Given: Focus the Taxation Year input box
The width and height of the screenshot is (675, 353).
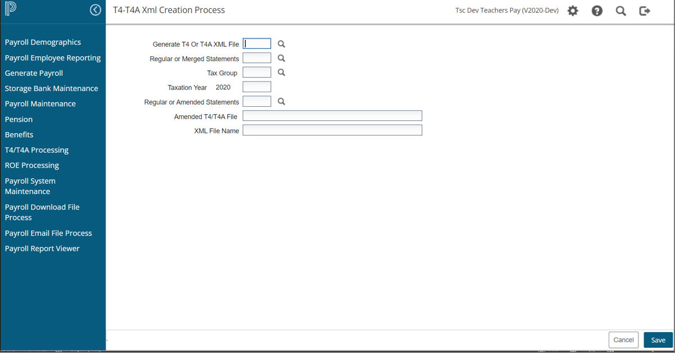Looking at the screenshot, I should tap(257, 87).
